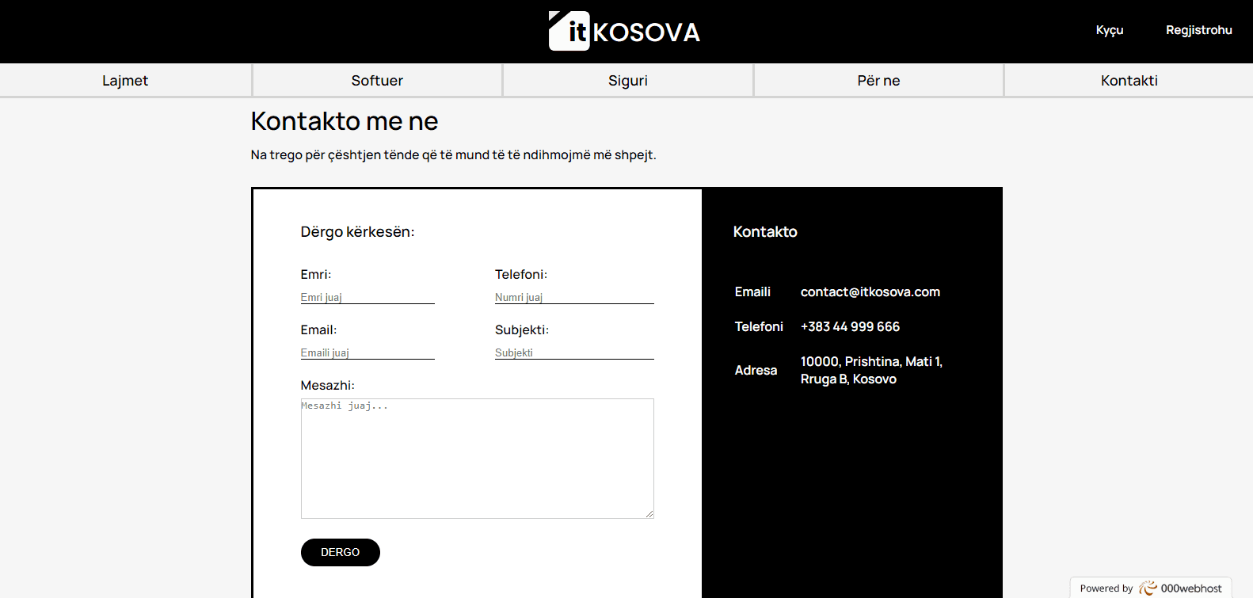This screenshot has height=598, width=1253.
Task: Click the itKosova logo in header
Action: (625, 31)
